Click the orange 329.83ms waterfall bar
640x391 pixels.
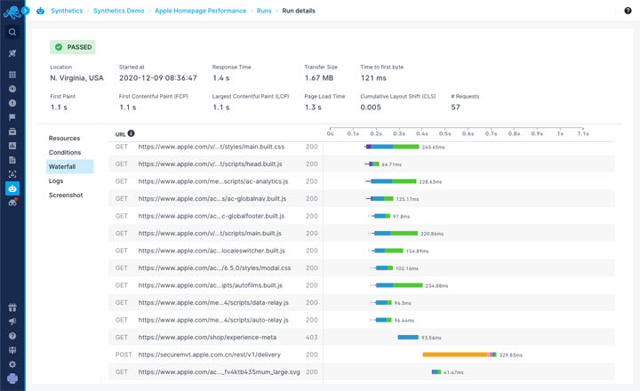point(460,355)
